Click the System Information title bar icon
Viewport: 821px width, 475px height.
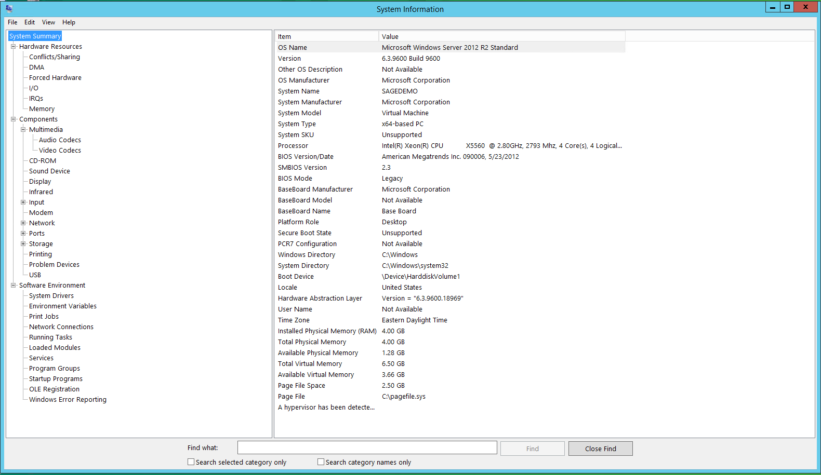[9, 8]
